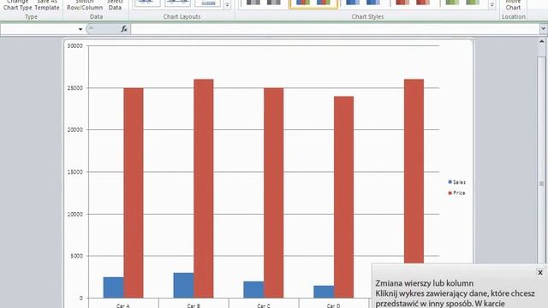Viewport: 548px width, 308px height.
Task: Select Car C blue Sales bar
Action: (x=253, y=289)
